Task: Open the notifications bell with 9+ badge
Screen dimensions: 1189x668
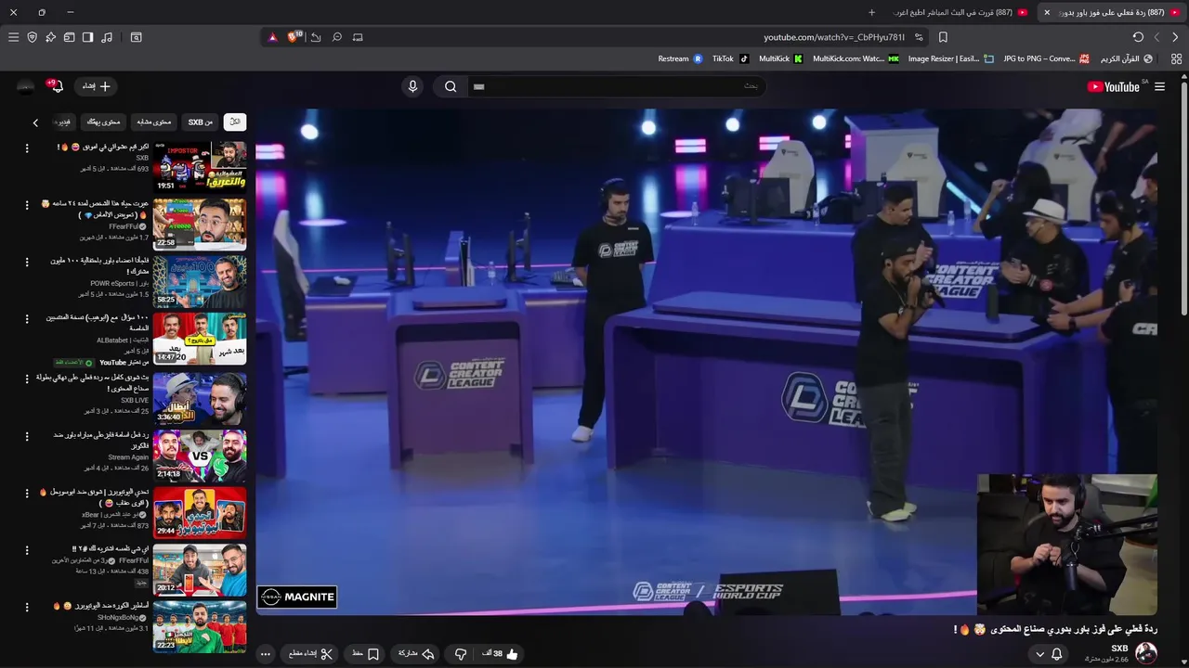Action: click(56, 86)
